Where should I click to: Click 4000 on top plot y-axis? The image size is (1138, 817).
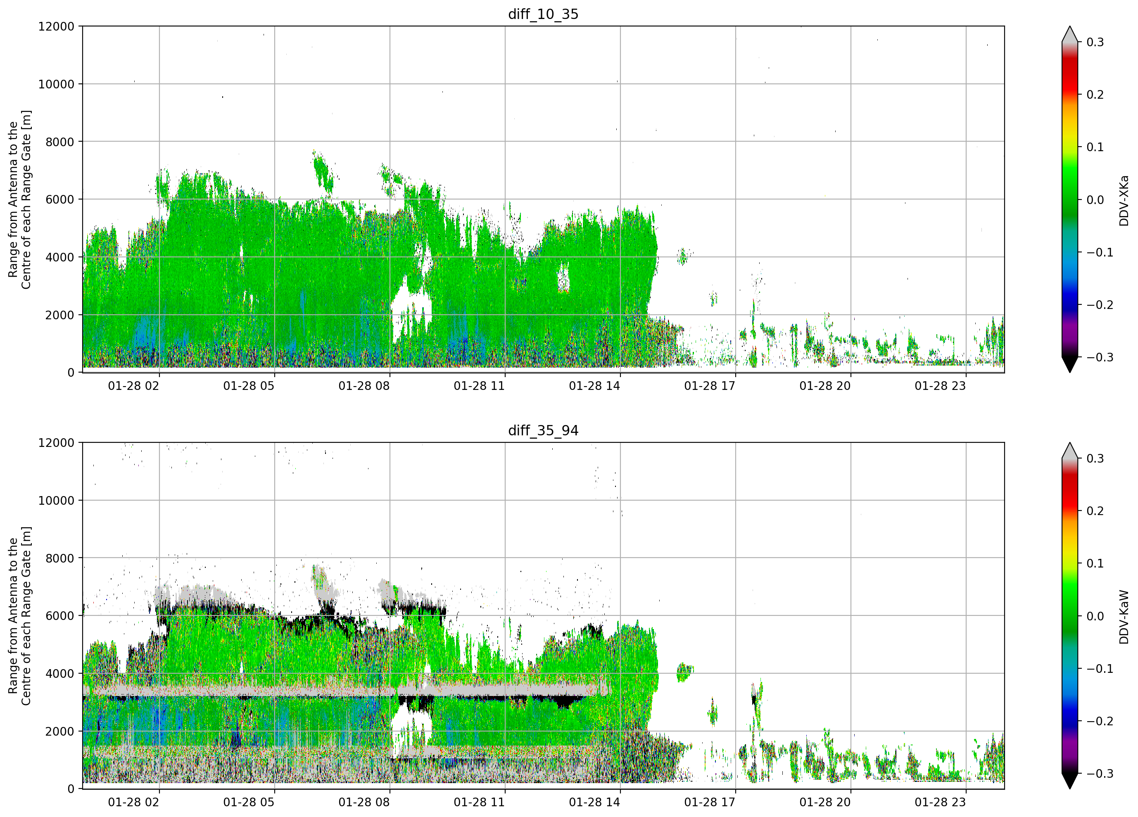tap(60, 257)
